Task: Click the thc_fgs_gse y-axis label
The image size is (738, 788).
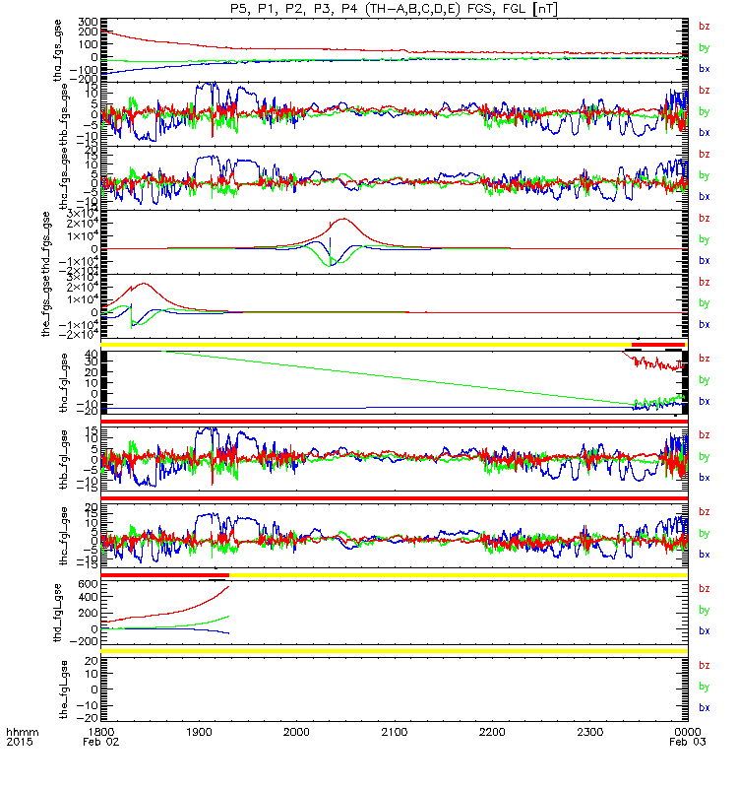Action: pyautogui.click(x=64, y=178)
